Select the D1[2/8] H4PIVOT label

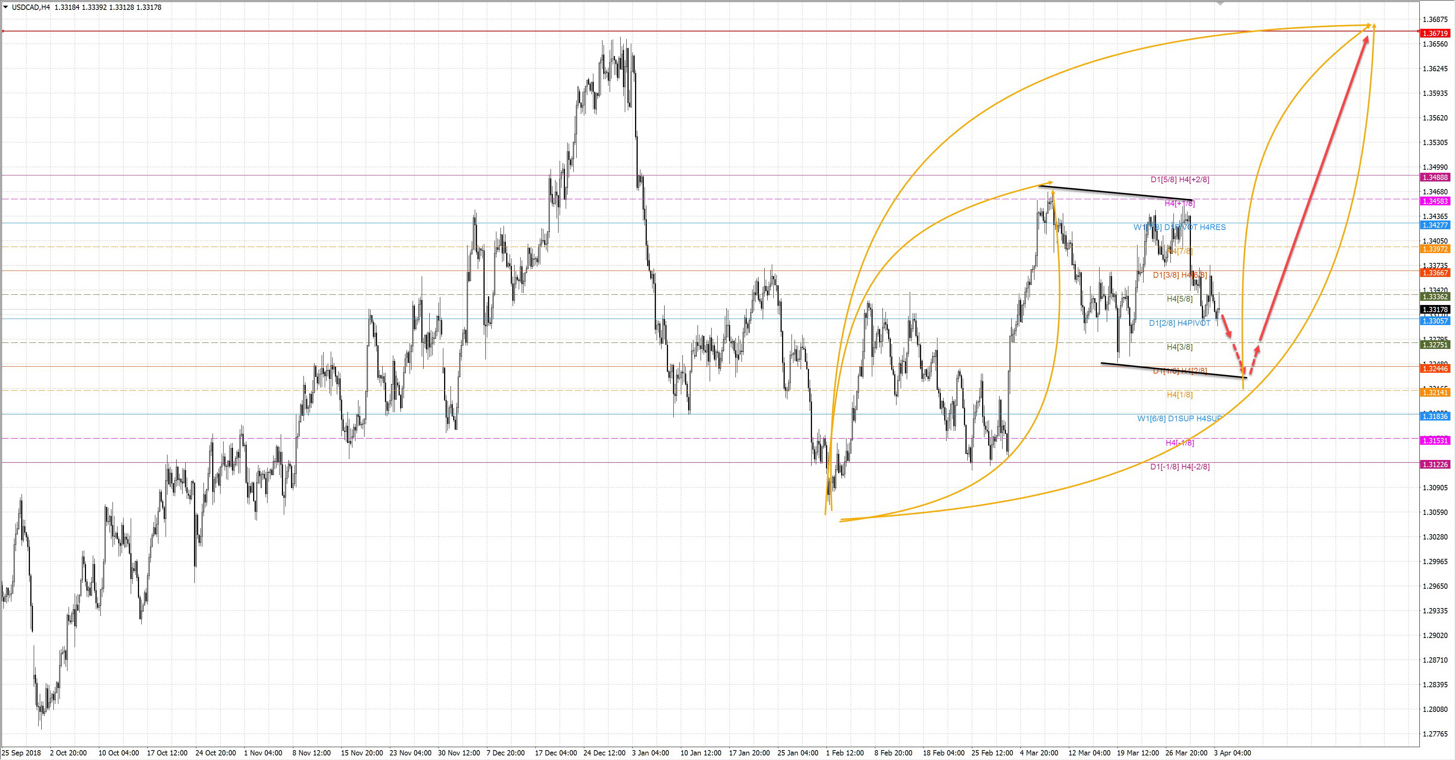[1180, 323]
